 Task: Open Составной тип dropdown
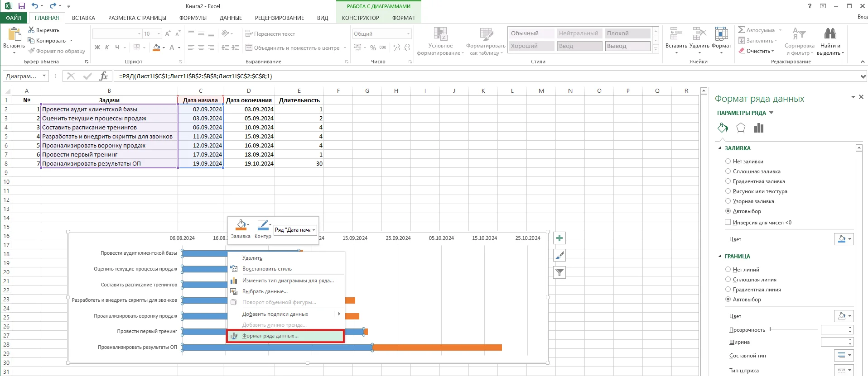(844, 355)
